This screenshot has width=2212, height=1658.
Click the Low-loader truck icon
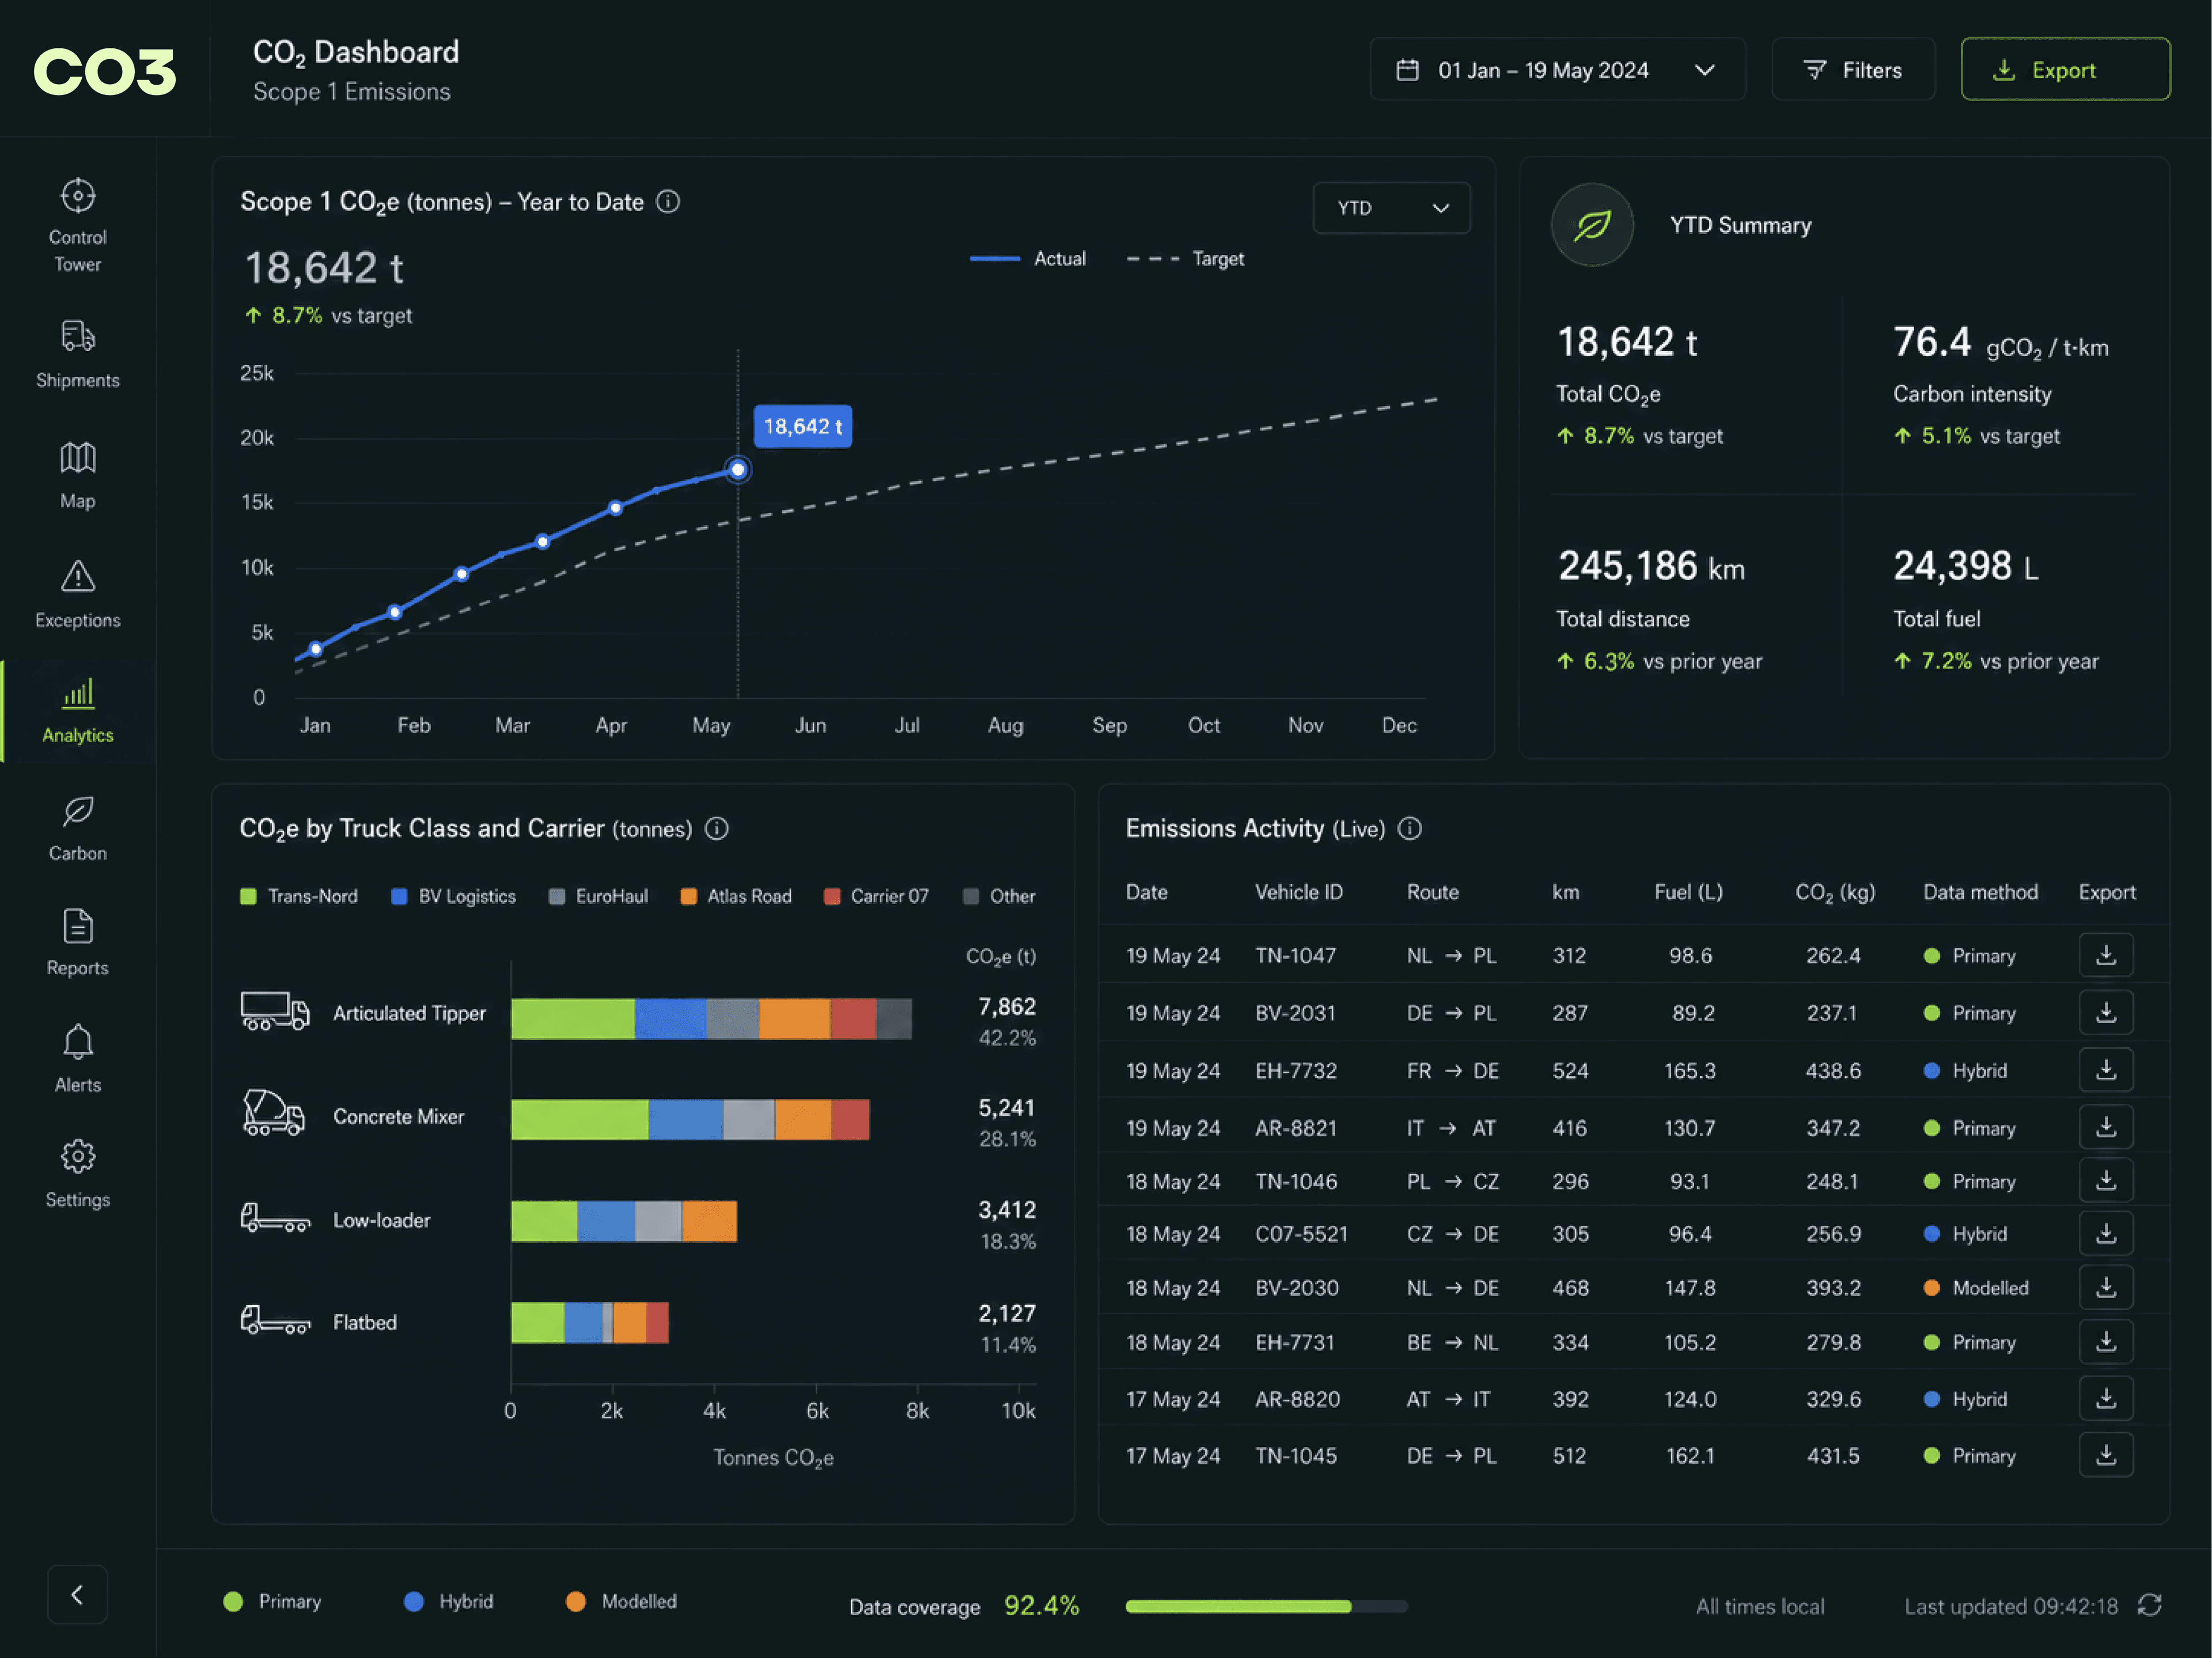point(275,1217)
